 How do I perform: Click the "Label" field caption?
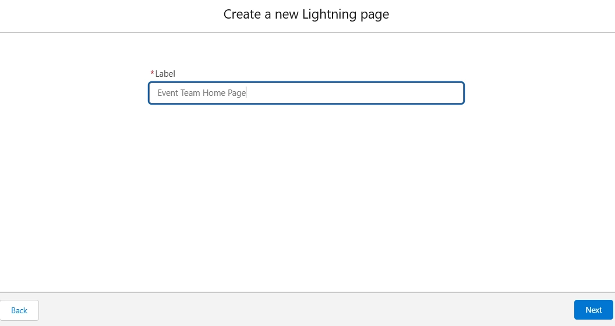tap(165, 74)
